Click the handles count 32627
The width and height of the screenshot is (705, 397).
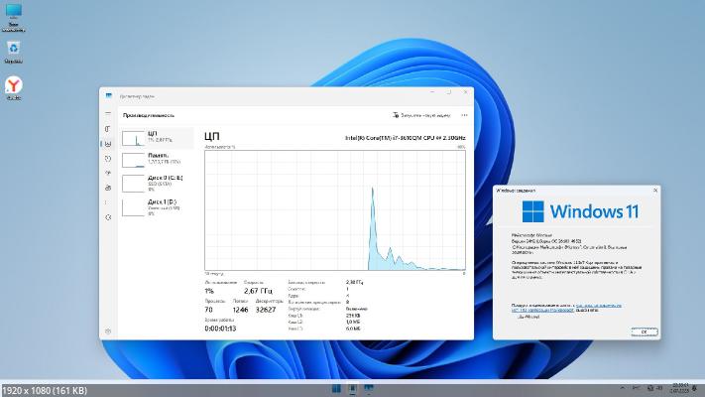[266, 310]
